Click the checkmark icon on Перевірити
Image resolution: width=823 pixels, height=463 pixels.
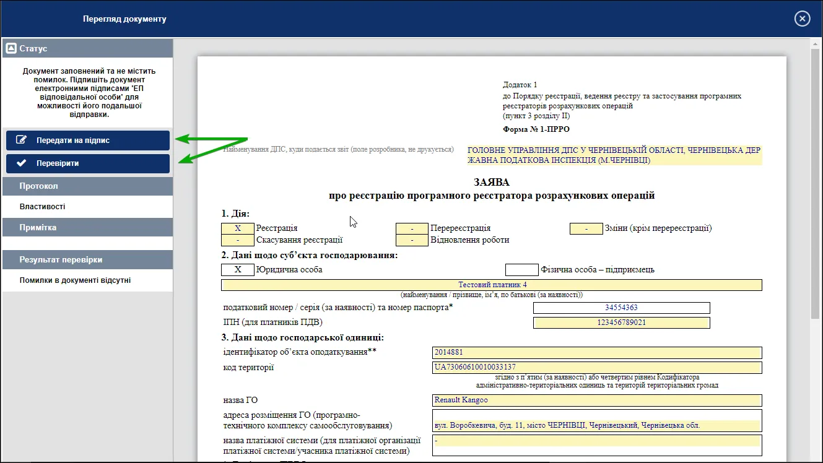22,163
